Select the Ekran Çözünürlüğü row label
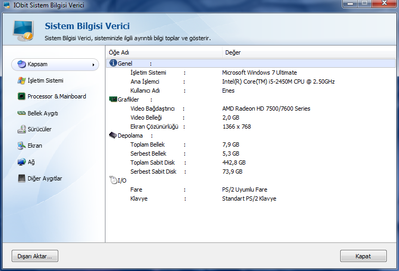 (x=154, y=127)
